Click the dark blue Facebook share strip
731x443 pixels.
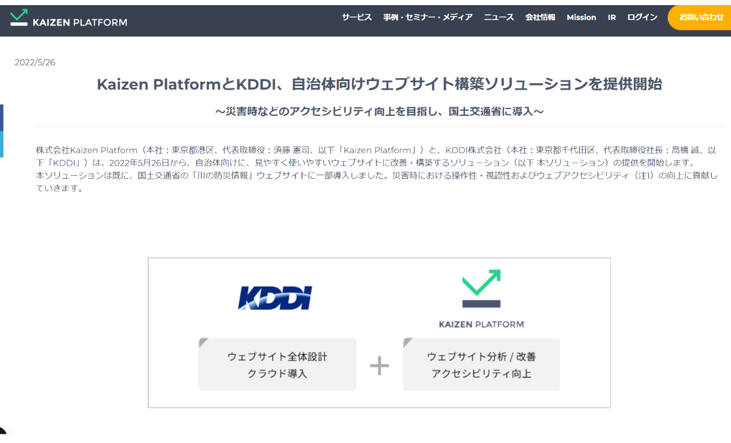point(2,118)
